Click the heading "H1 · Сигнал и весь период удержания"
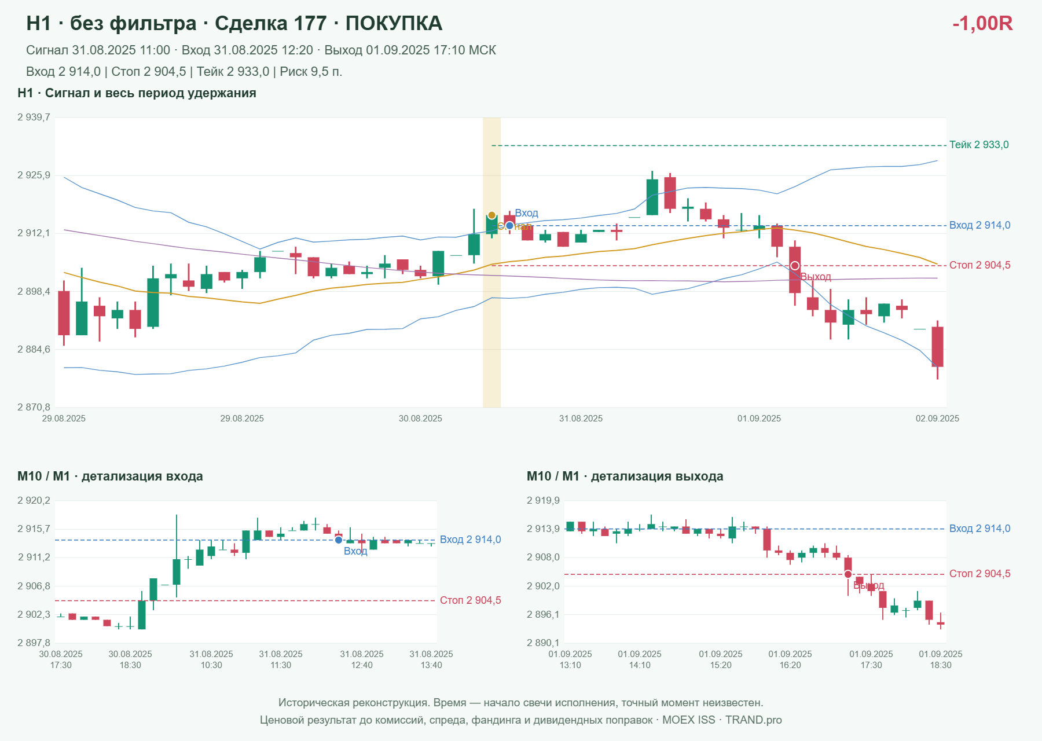Image resolution: width=1042 pixels, height=741 pixels. [137, 93]
